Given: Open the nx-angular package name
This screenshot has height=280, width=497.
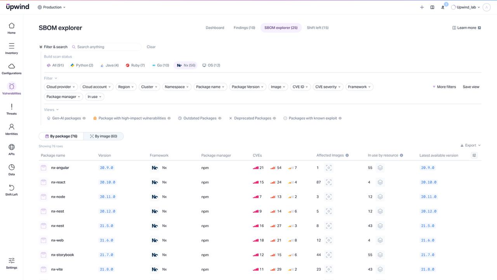Looking at the screenshot, I should (x=60, y=168).
